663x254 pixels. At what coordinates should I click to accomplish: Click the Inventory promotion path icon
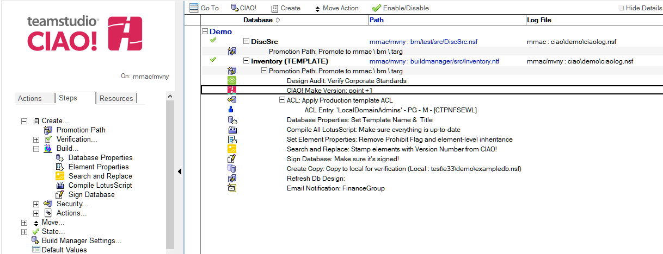click(232, 71)
